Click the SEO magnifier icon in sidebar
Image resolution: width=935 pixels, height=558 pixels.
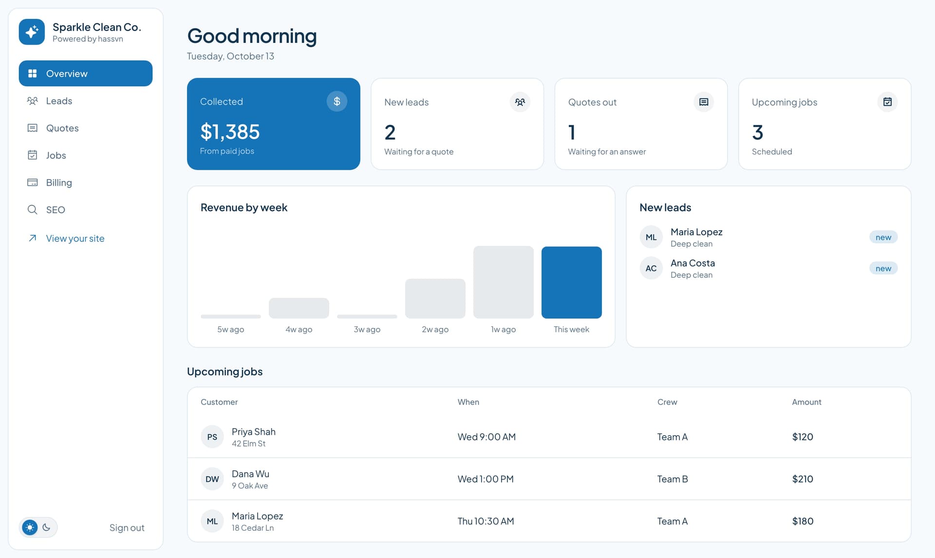33,210
